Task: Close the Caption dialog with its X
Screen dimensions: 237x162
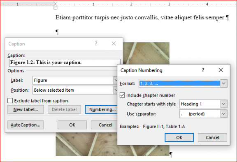Action: (114, 44)
